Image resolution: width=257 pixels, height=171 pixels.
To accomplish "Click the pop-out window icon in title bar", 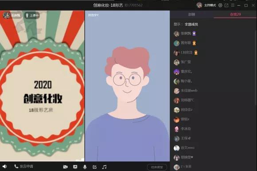I will tap(226, 5).
